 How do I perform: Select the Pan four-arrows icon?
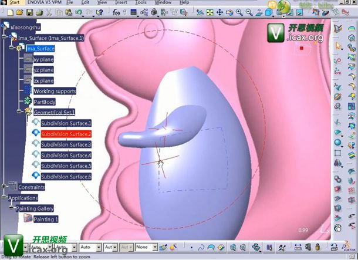219,12
